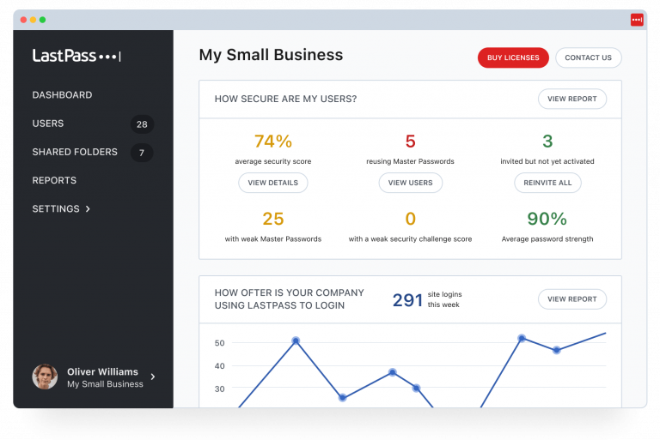The image size is (660, 440).
Task: Click Oliver Williams' profile avatar
Action: point(45,377)
